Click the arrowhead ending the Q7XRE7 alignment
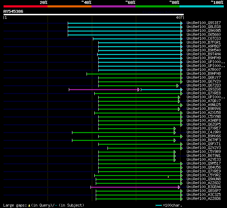The width and height of the screenshot is (227, 208). click(x=175, y=128)
